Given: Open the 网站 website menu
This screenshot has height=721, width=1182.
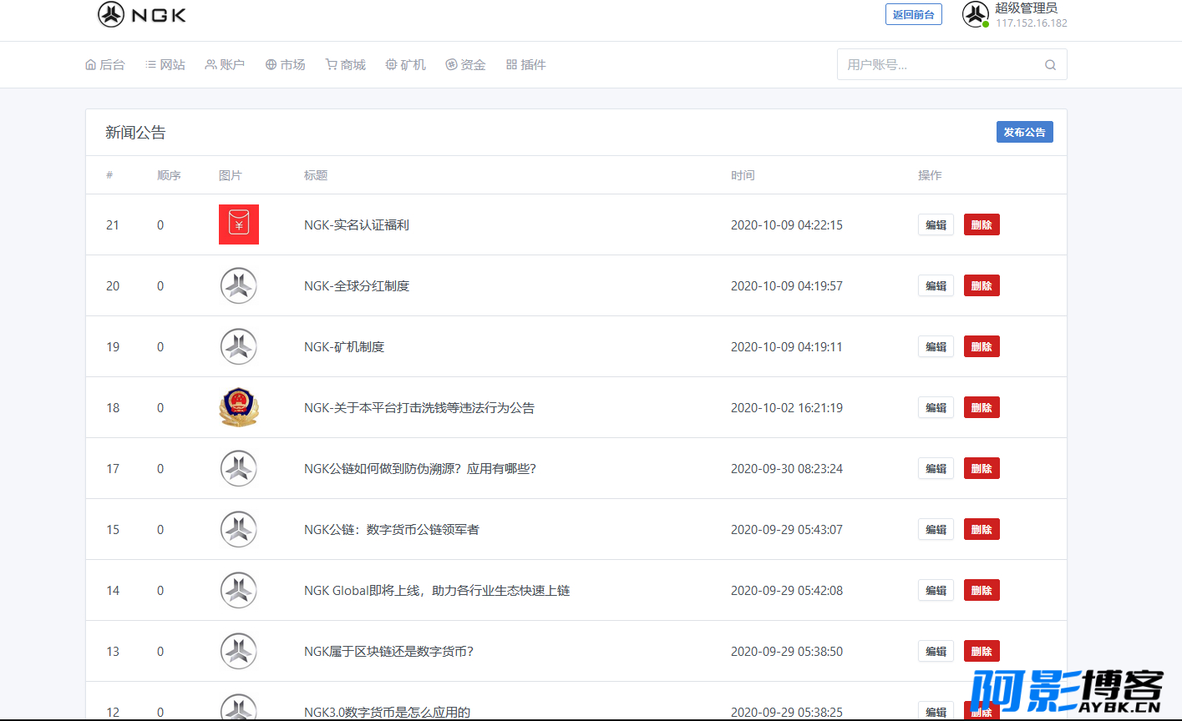Looking at the screenshot, I should tap(165, 64).
